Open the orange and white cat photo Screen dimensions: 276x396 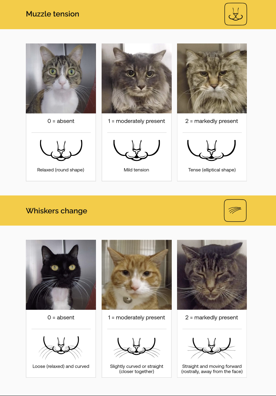tap(137, 275)
